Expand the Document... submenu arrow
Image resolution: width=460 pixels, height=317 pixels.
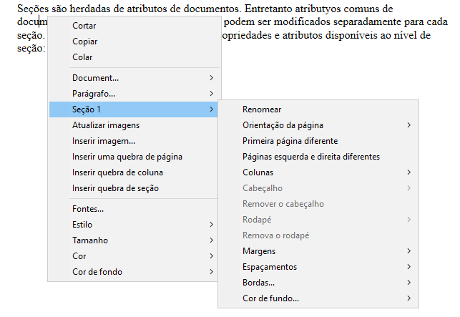[211, 77]
